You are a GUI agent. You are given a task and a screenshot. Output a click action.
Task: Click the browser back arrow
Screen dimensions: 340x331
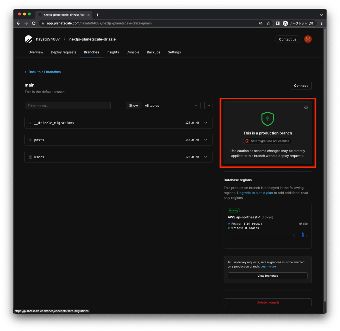pyautogui.click(x=18, y=23)
